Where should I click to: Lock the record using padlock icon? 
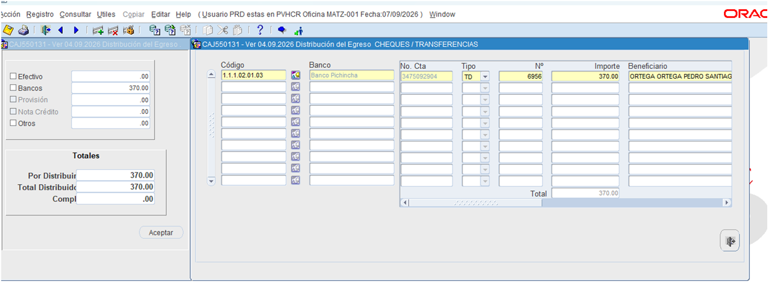tap(129, 30)
